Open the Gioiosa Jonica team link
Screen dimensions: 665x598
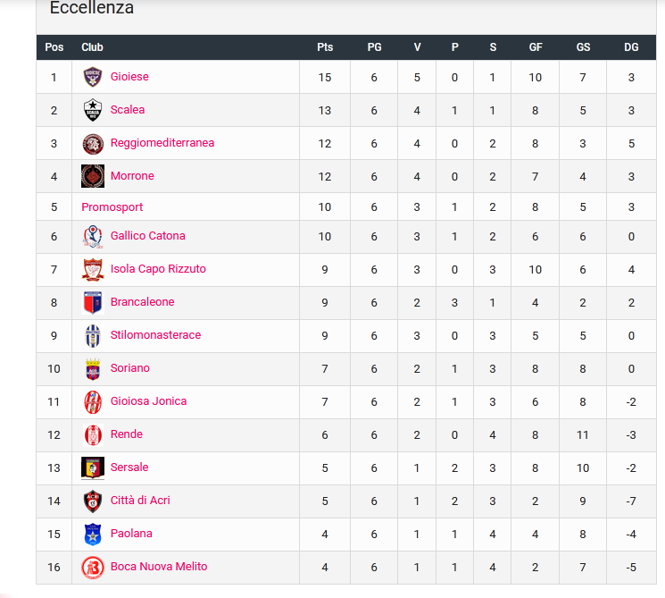click(148, 401)
